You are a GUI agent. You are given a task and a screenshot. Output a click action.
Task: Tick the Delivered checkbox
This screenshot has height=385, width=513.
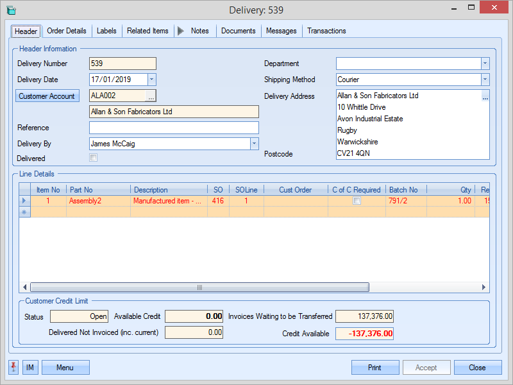coord(93,158)
